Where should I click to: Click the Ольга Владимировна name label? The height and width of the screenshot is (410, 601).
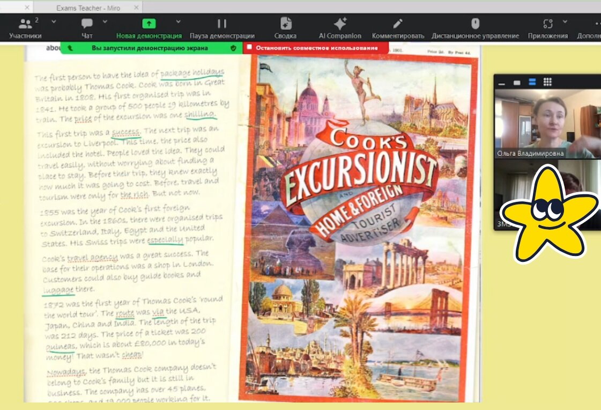click(x=530, y=153)
